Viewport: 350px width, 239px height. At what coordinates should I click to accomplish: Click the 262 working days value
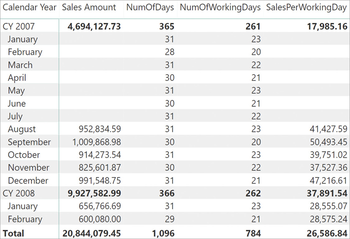click(253, 193)
